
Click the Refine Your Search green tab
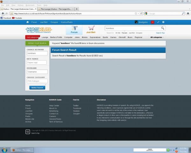point(37,43)
